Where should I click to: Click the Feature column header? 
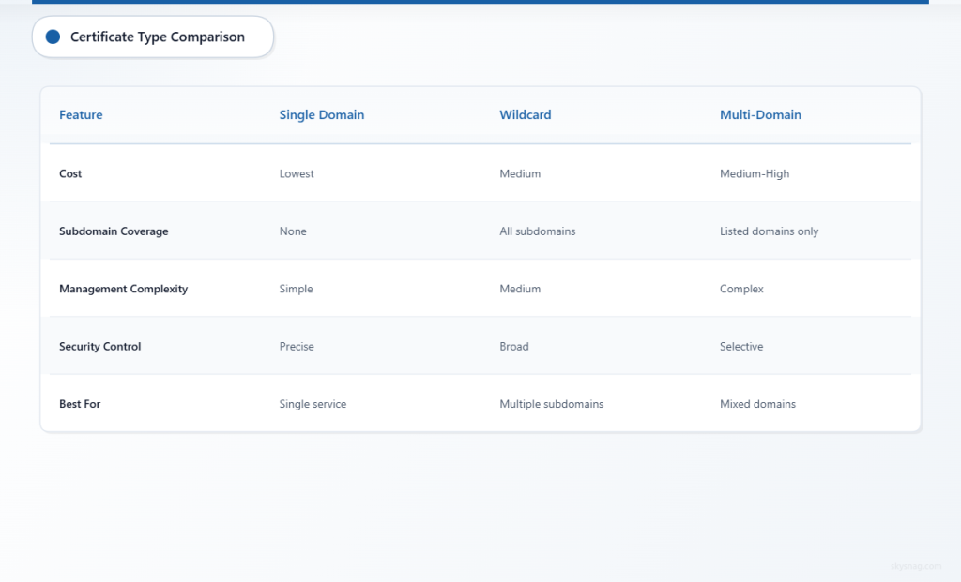pyautogui.click(x=81, y=114)
